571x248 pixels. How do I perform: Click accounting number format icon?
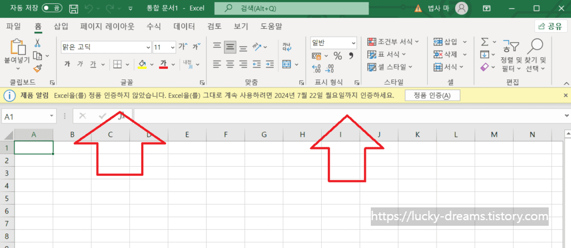point(317,56)
